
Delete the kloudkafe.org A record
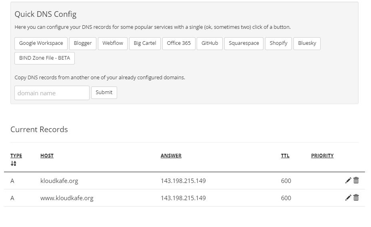pos(356,181)
